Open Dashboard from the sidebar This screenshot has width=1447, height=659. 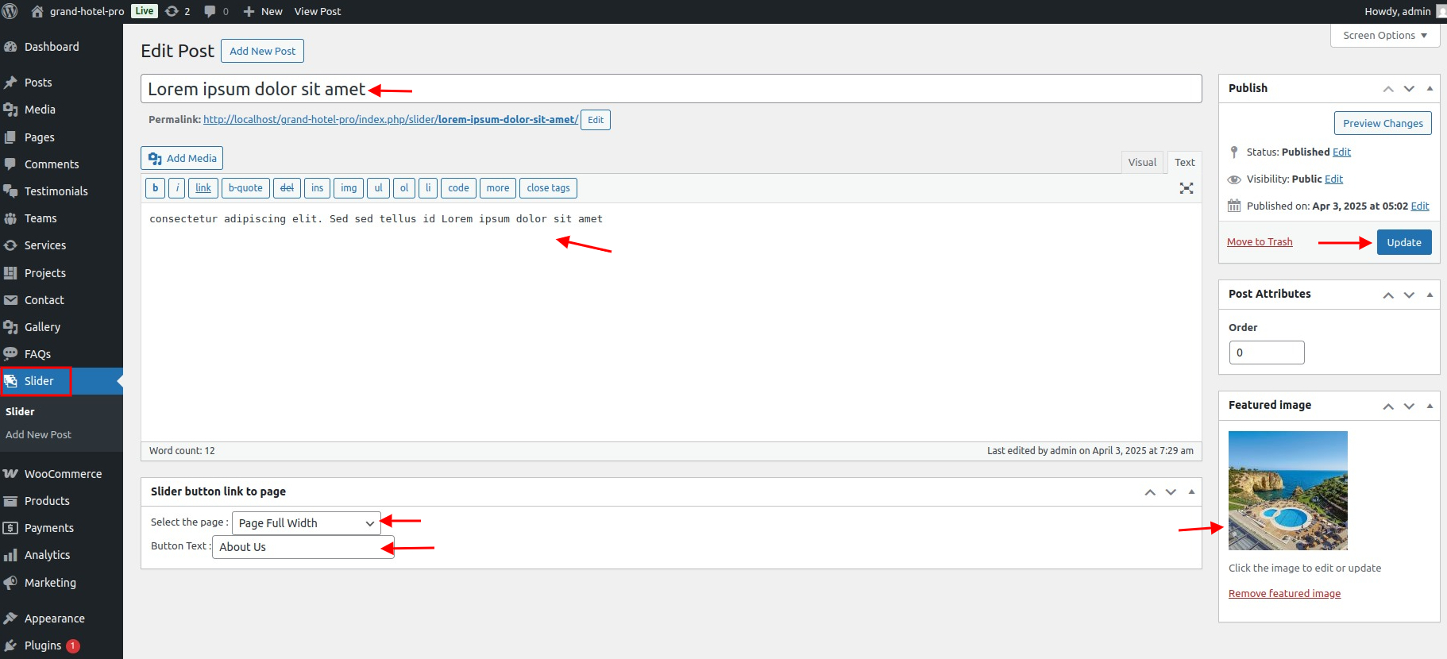click(x=52, y=47)
